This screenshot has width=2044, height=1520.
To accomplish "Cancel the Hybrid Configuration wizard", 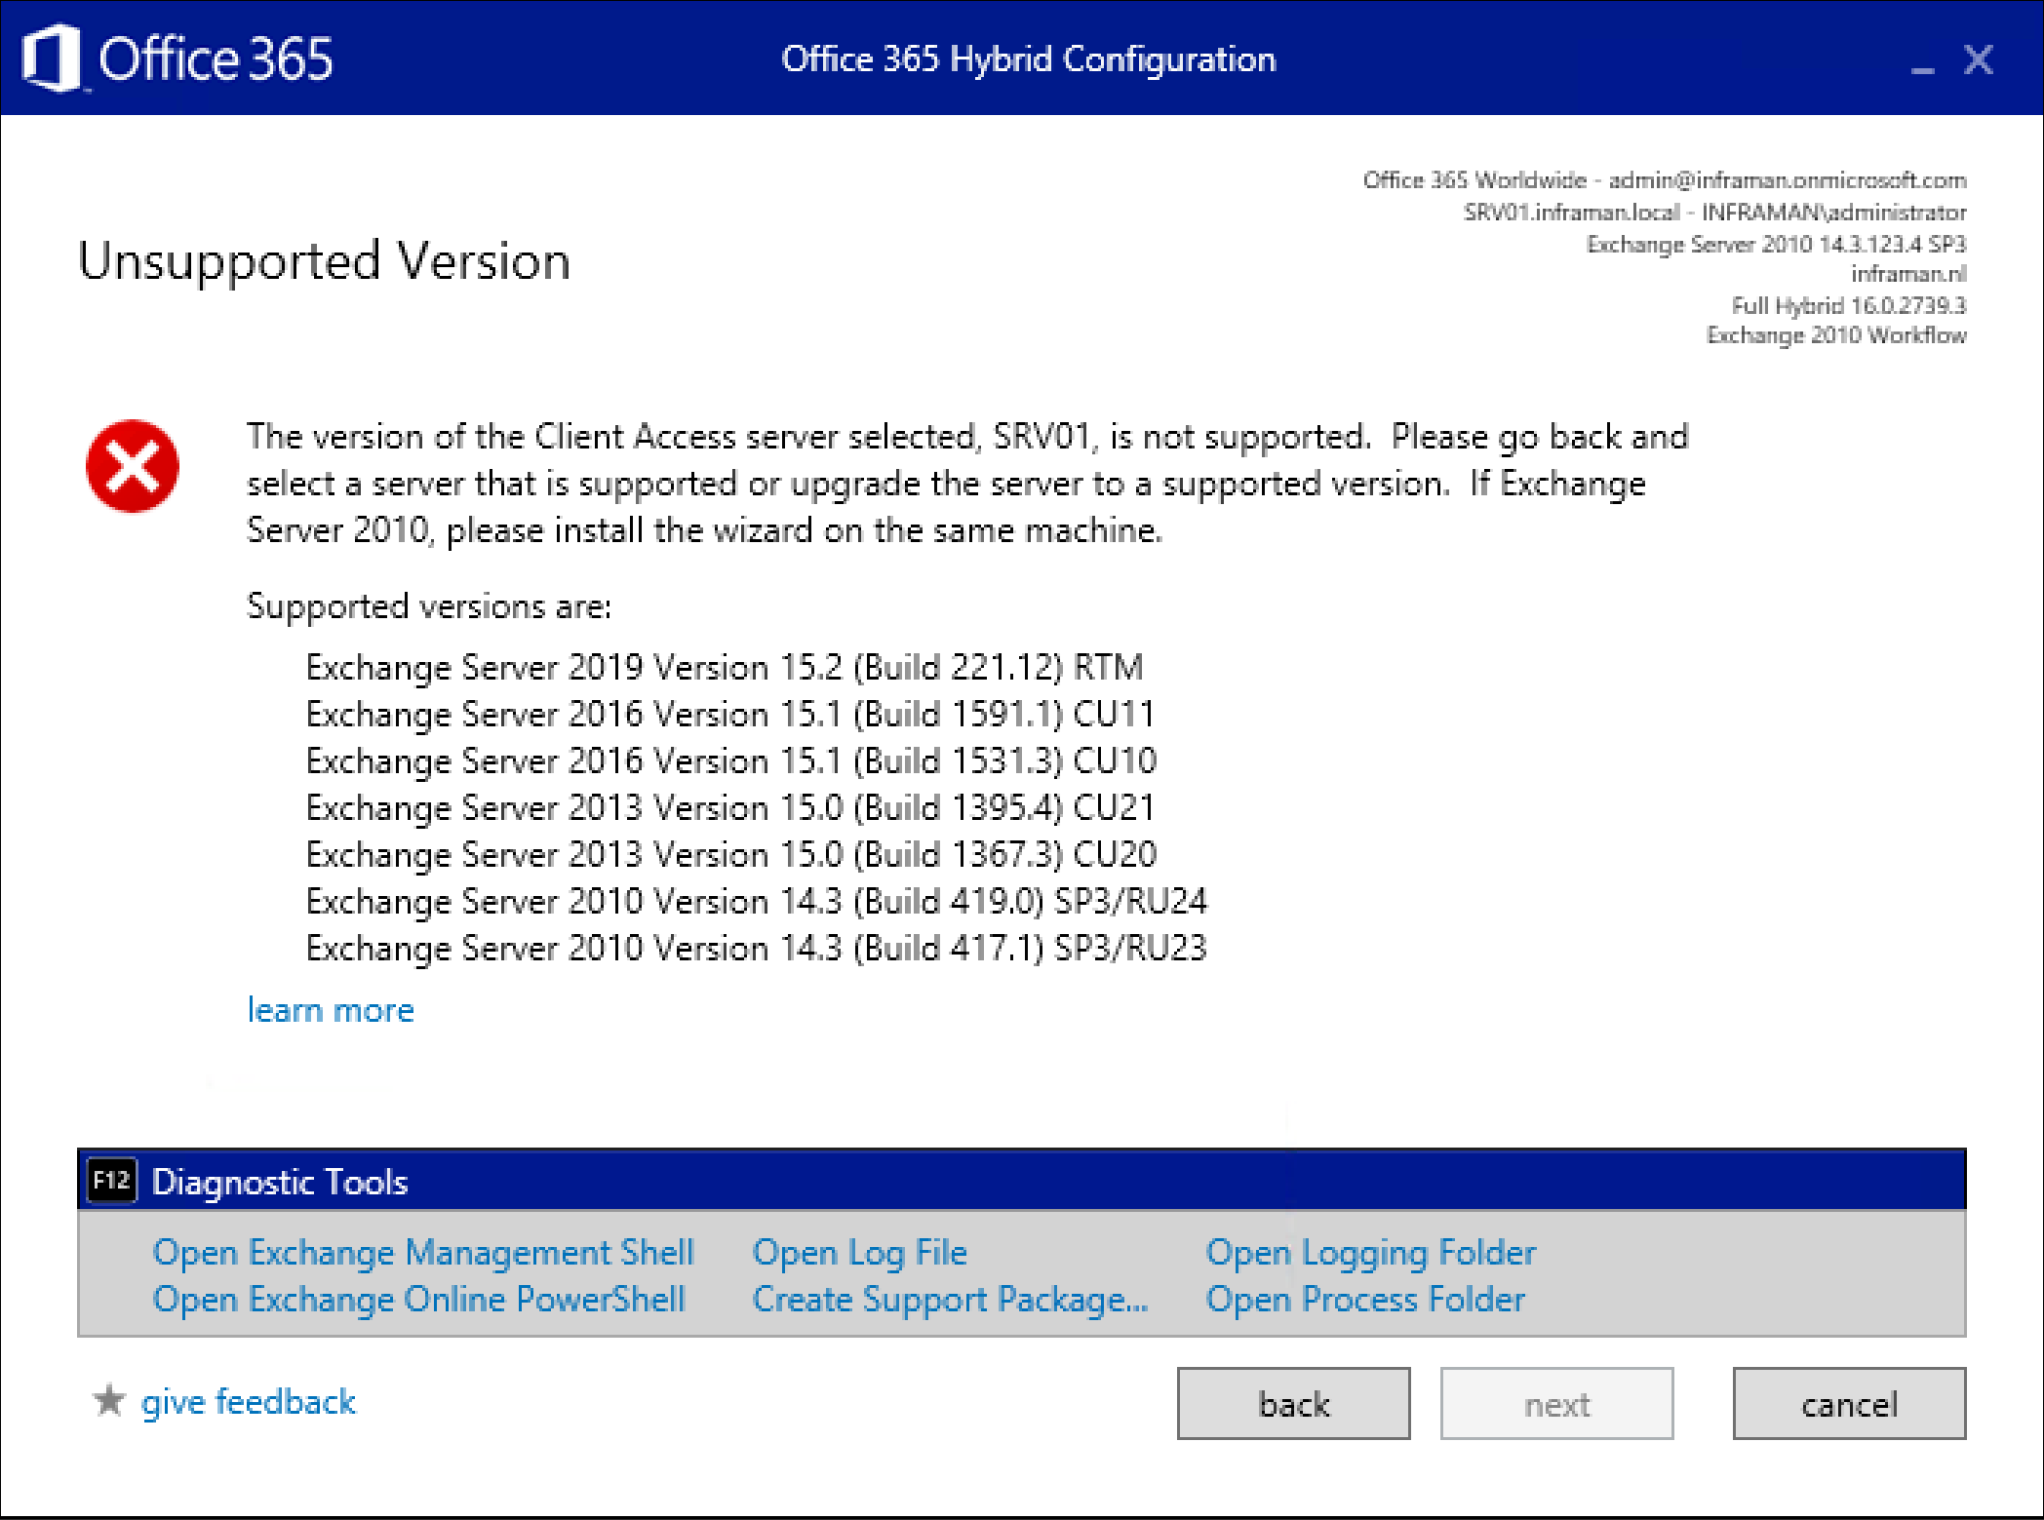I will point(1847,1404).
